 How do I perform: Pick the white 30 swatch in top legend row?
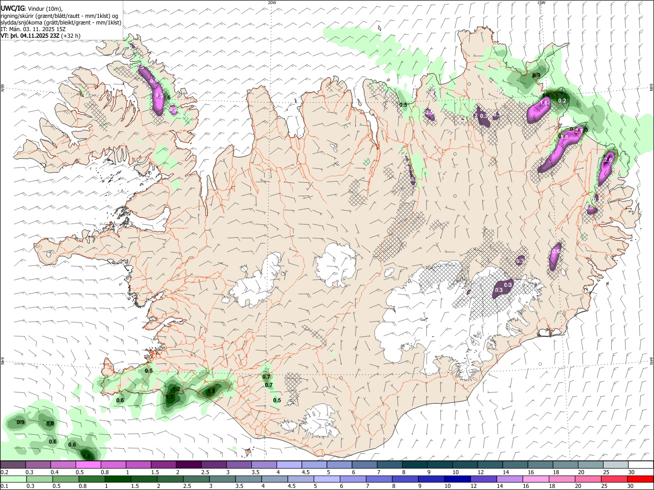click(x=641, y=465)
